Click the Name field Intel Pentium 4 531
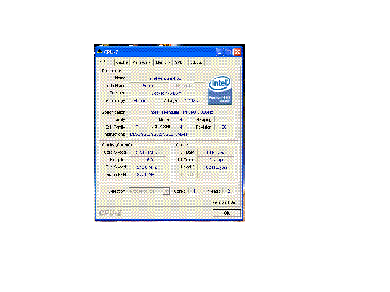 pyautogui.click(x=166, y=78)
